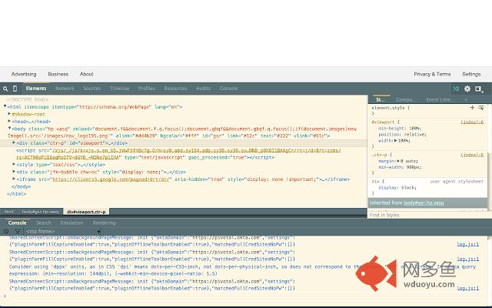The height and width of the screenshot is (308, 492).
Task: Open the About footer link
Action: tap(87, 74)
